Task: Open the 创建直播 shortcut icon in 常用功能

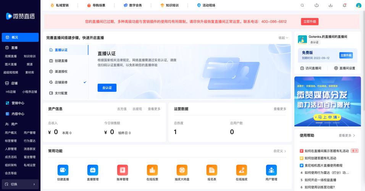Action: click(63, 170)
